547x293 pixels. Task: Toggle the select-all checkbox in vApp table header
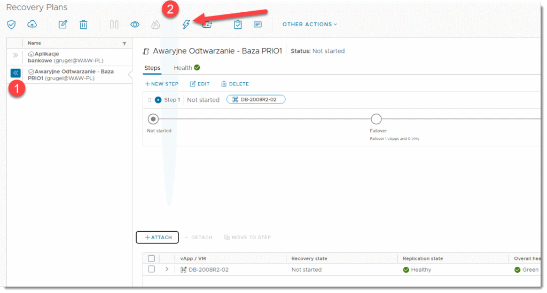[151, 258]
